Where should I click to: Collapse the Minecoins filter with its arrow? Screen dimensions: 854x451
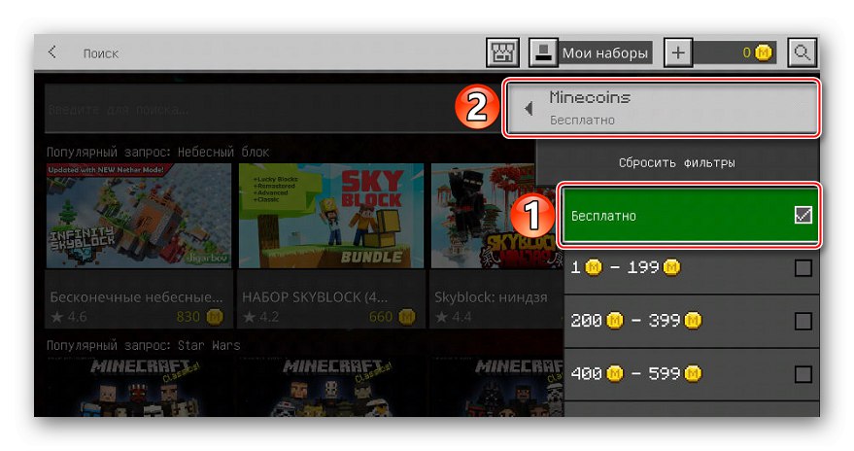tap(529, 109)
